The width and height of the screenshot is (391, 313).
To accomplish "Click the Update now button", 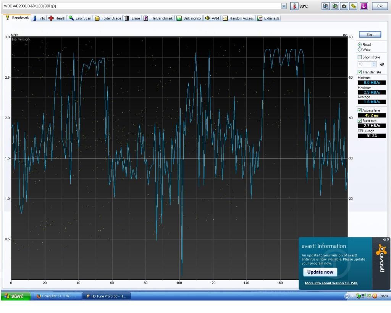I will point(320,272).
